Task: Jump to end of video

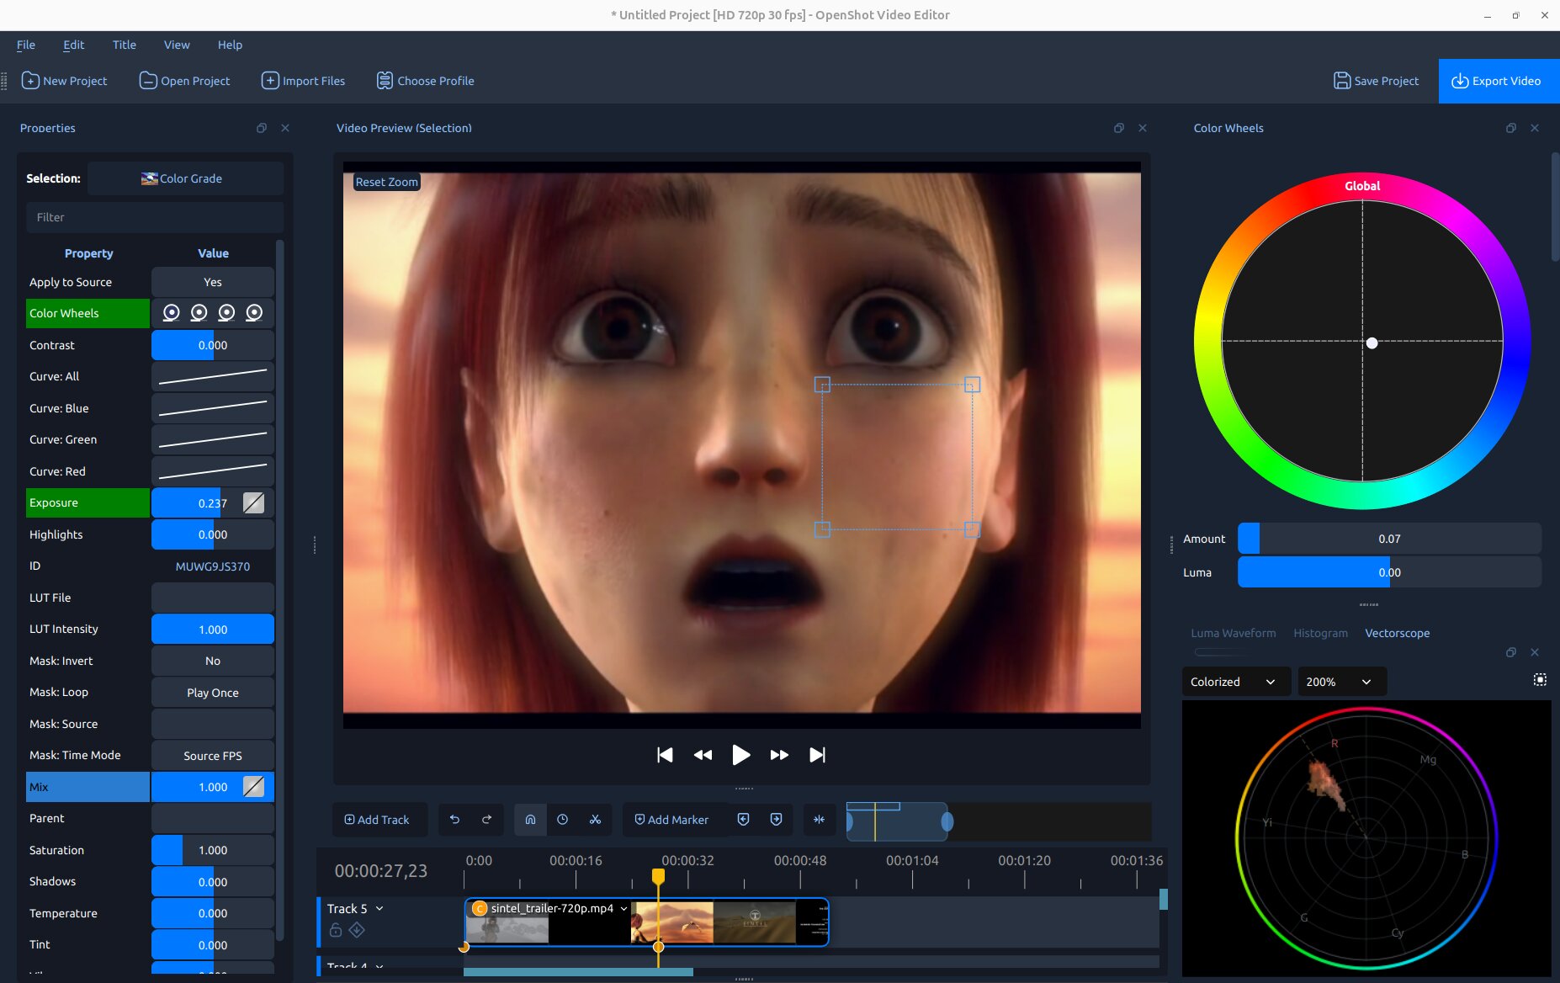Action: 817,755
